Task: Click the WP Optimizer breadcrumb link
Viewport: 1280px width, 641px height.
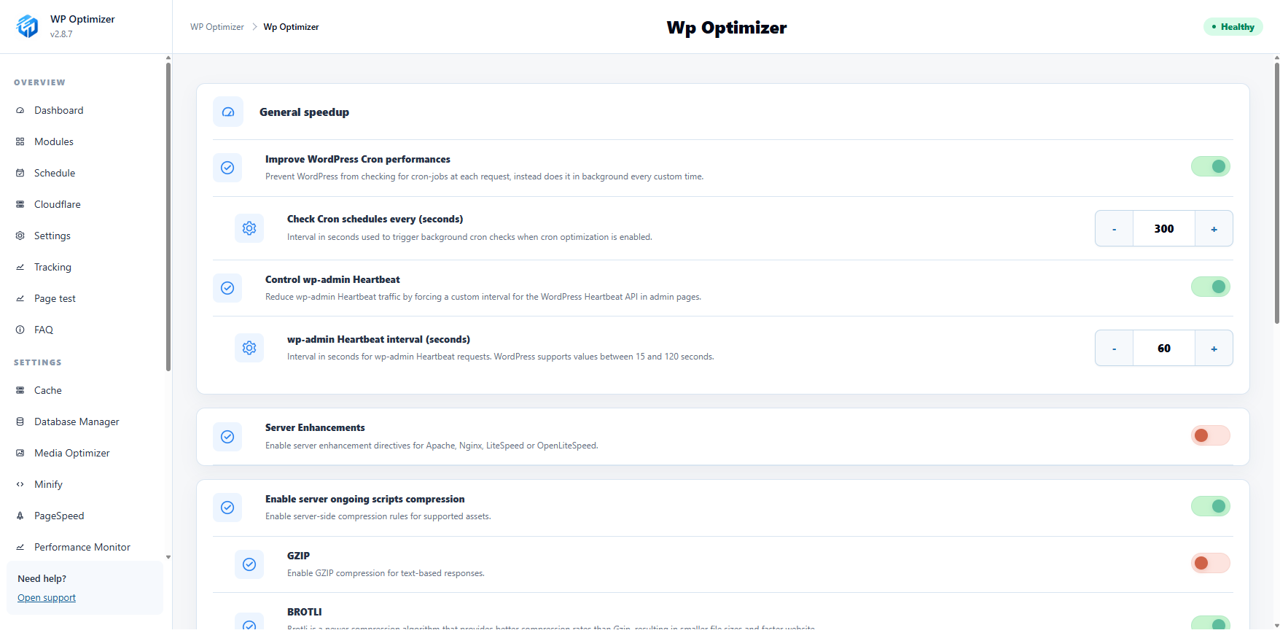Action: click(217, 27)
